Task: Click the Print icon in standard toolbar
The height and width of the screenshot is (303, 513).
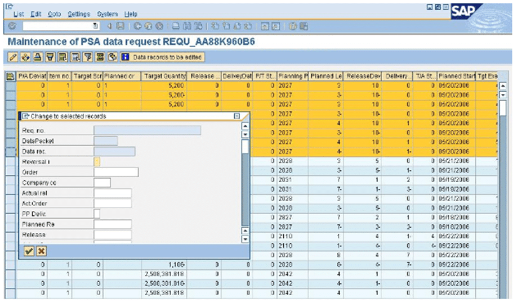Action: [x=176, y=26]
